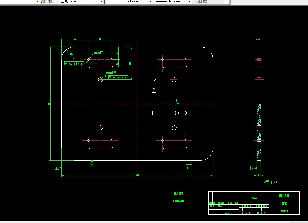Select the PMMA material text in title block
Image resolution: width=308 pixels, height=223 pixels.
[x=254, y=198]
